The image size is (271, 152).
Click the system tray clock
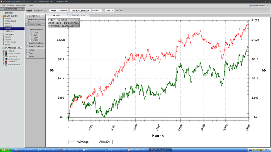pyautogui.click(x=267, y=150)
